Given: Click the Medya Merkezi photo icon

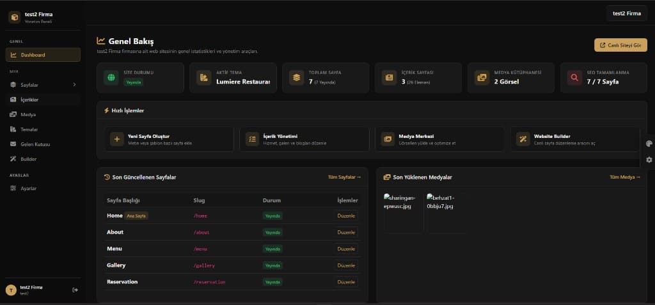Looking at the screenshot, I should [x=388, y=139].
